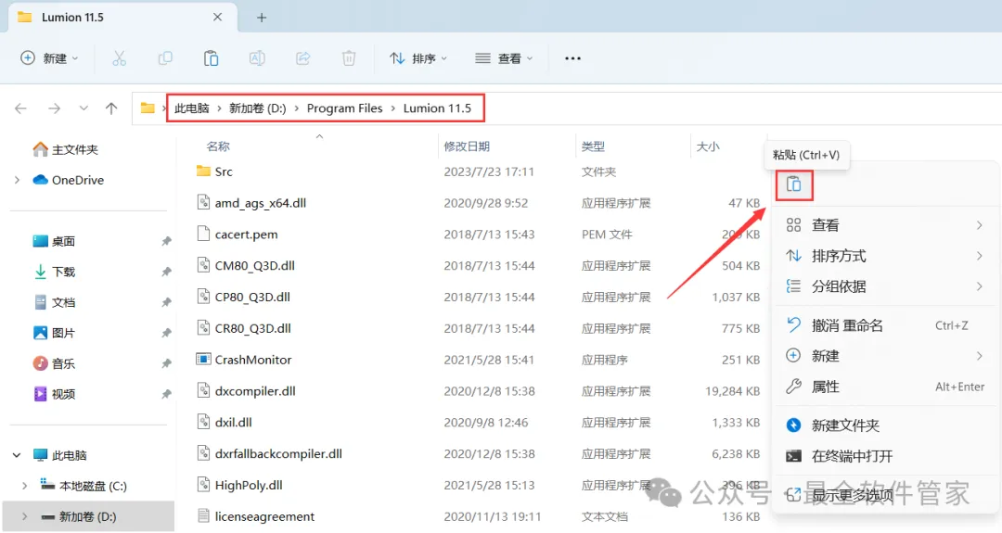Click 此电脑 in the address breadcrumb

coord(192,108)
